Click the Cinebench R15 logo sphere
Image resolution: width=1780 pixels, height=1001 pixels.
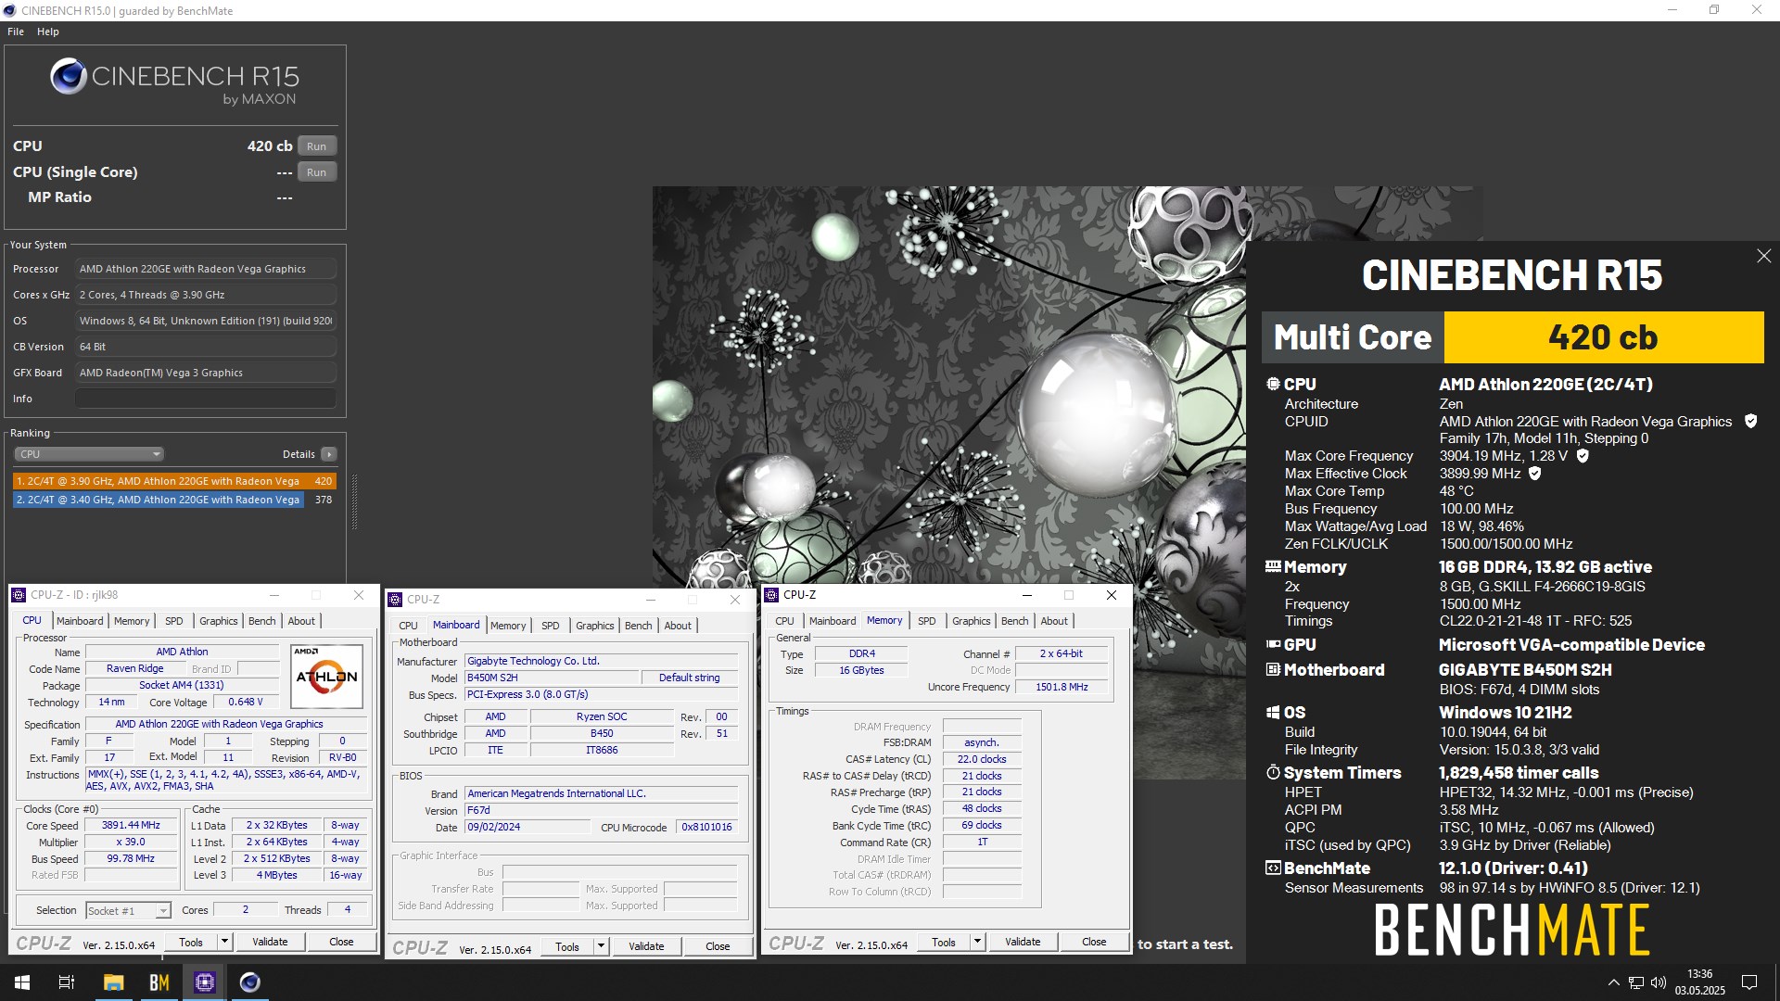(x=69, y=77)
